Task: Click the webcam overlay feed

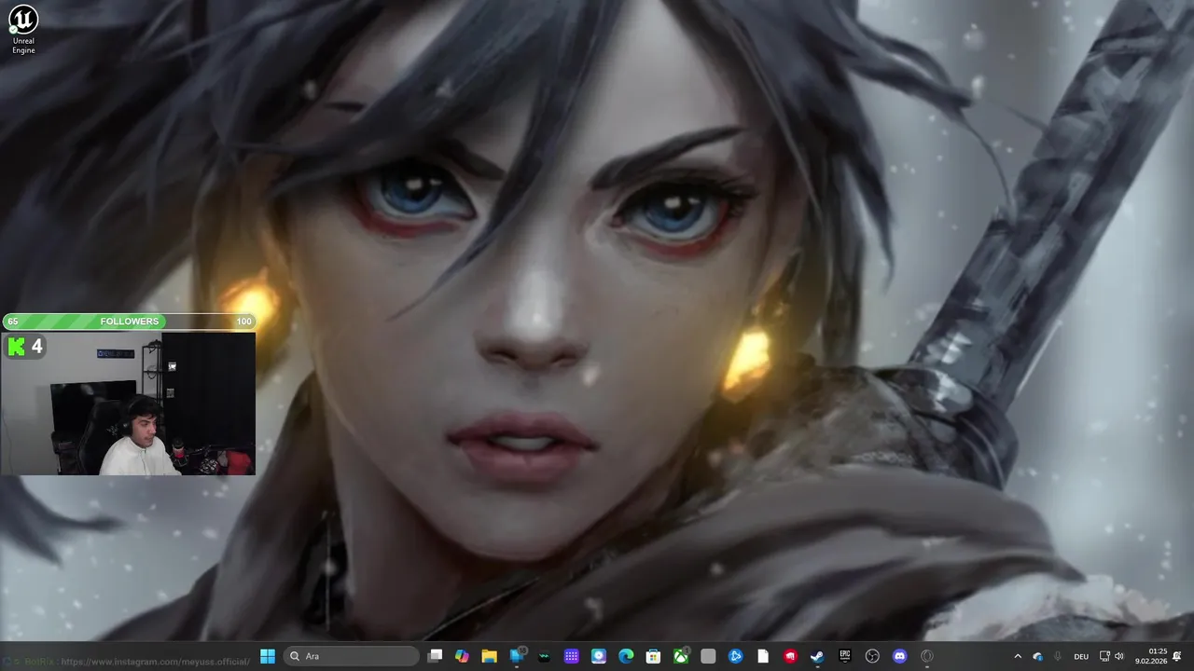Action: [128, 404]
